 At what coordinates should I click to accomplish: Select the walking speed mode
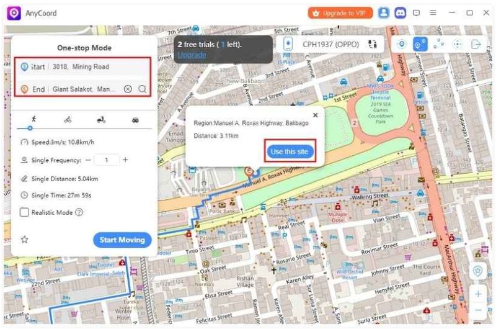point(33,119)
